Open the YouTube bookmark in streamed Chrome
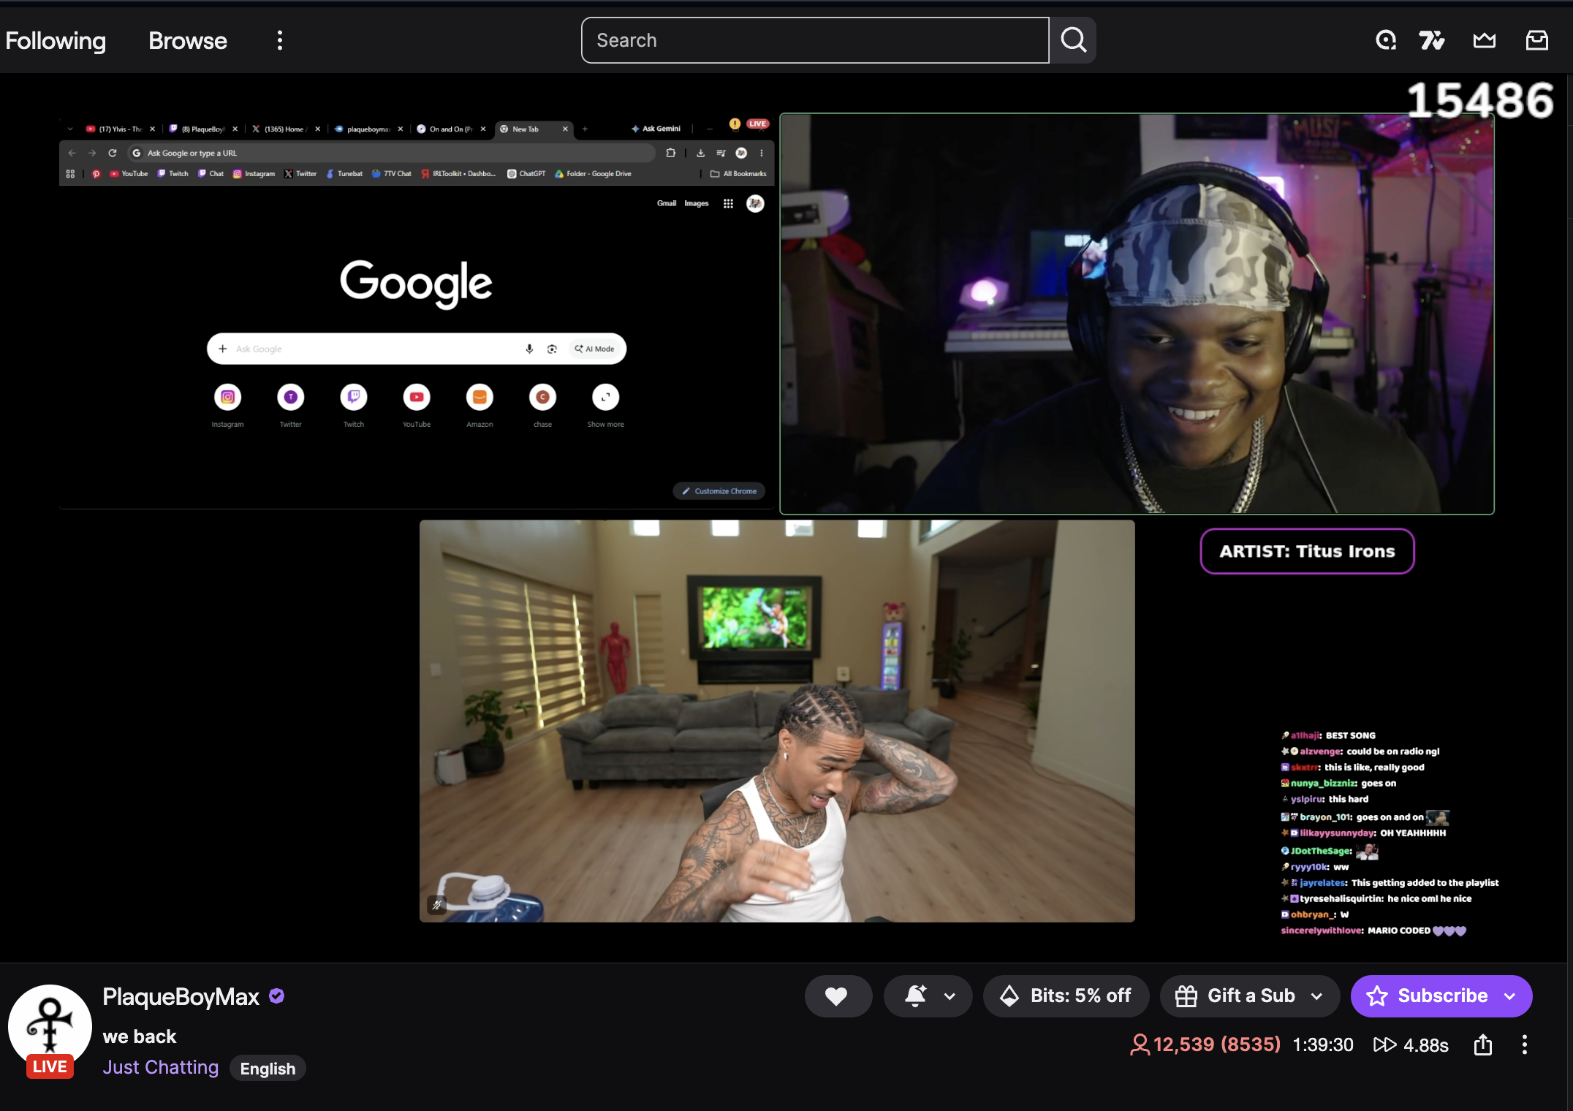 [129, 174]
